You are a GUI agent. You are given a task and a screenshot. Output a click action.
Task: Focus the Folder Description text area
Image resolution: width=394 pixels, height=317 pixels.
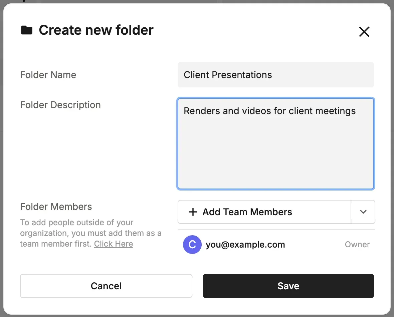[276, 144]
